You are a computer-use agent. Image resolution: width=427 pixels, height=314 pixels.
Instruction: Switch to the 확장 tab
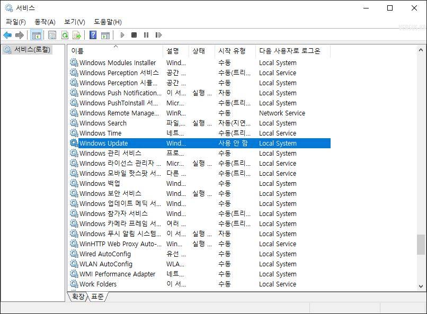[78, 297]
